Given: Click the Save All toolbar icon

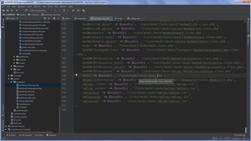Looking at the screenshot, I should click(7, 11).
